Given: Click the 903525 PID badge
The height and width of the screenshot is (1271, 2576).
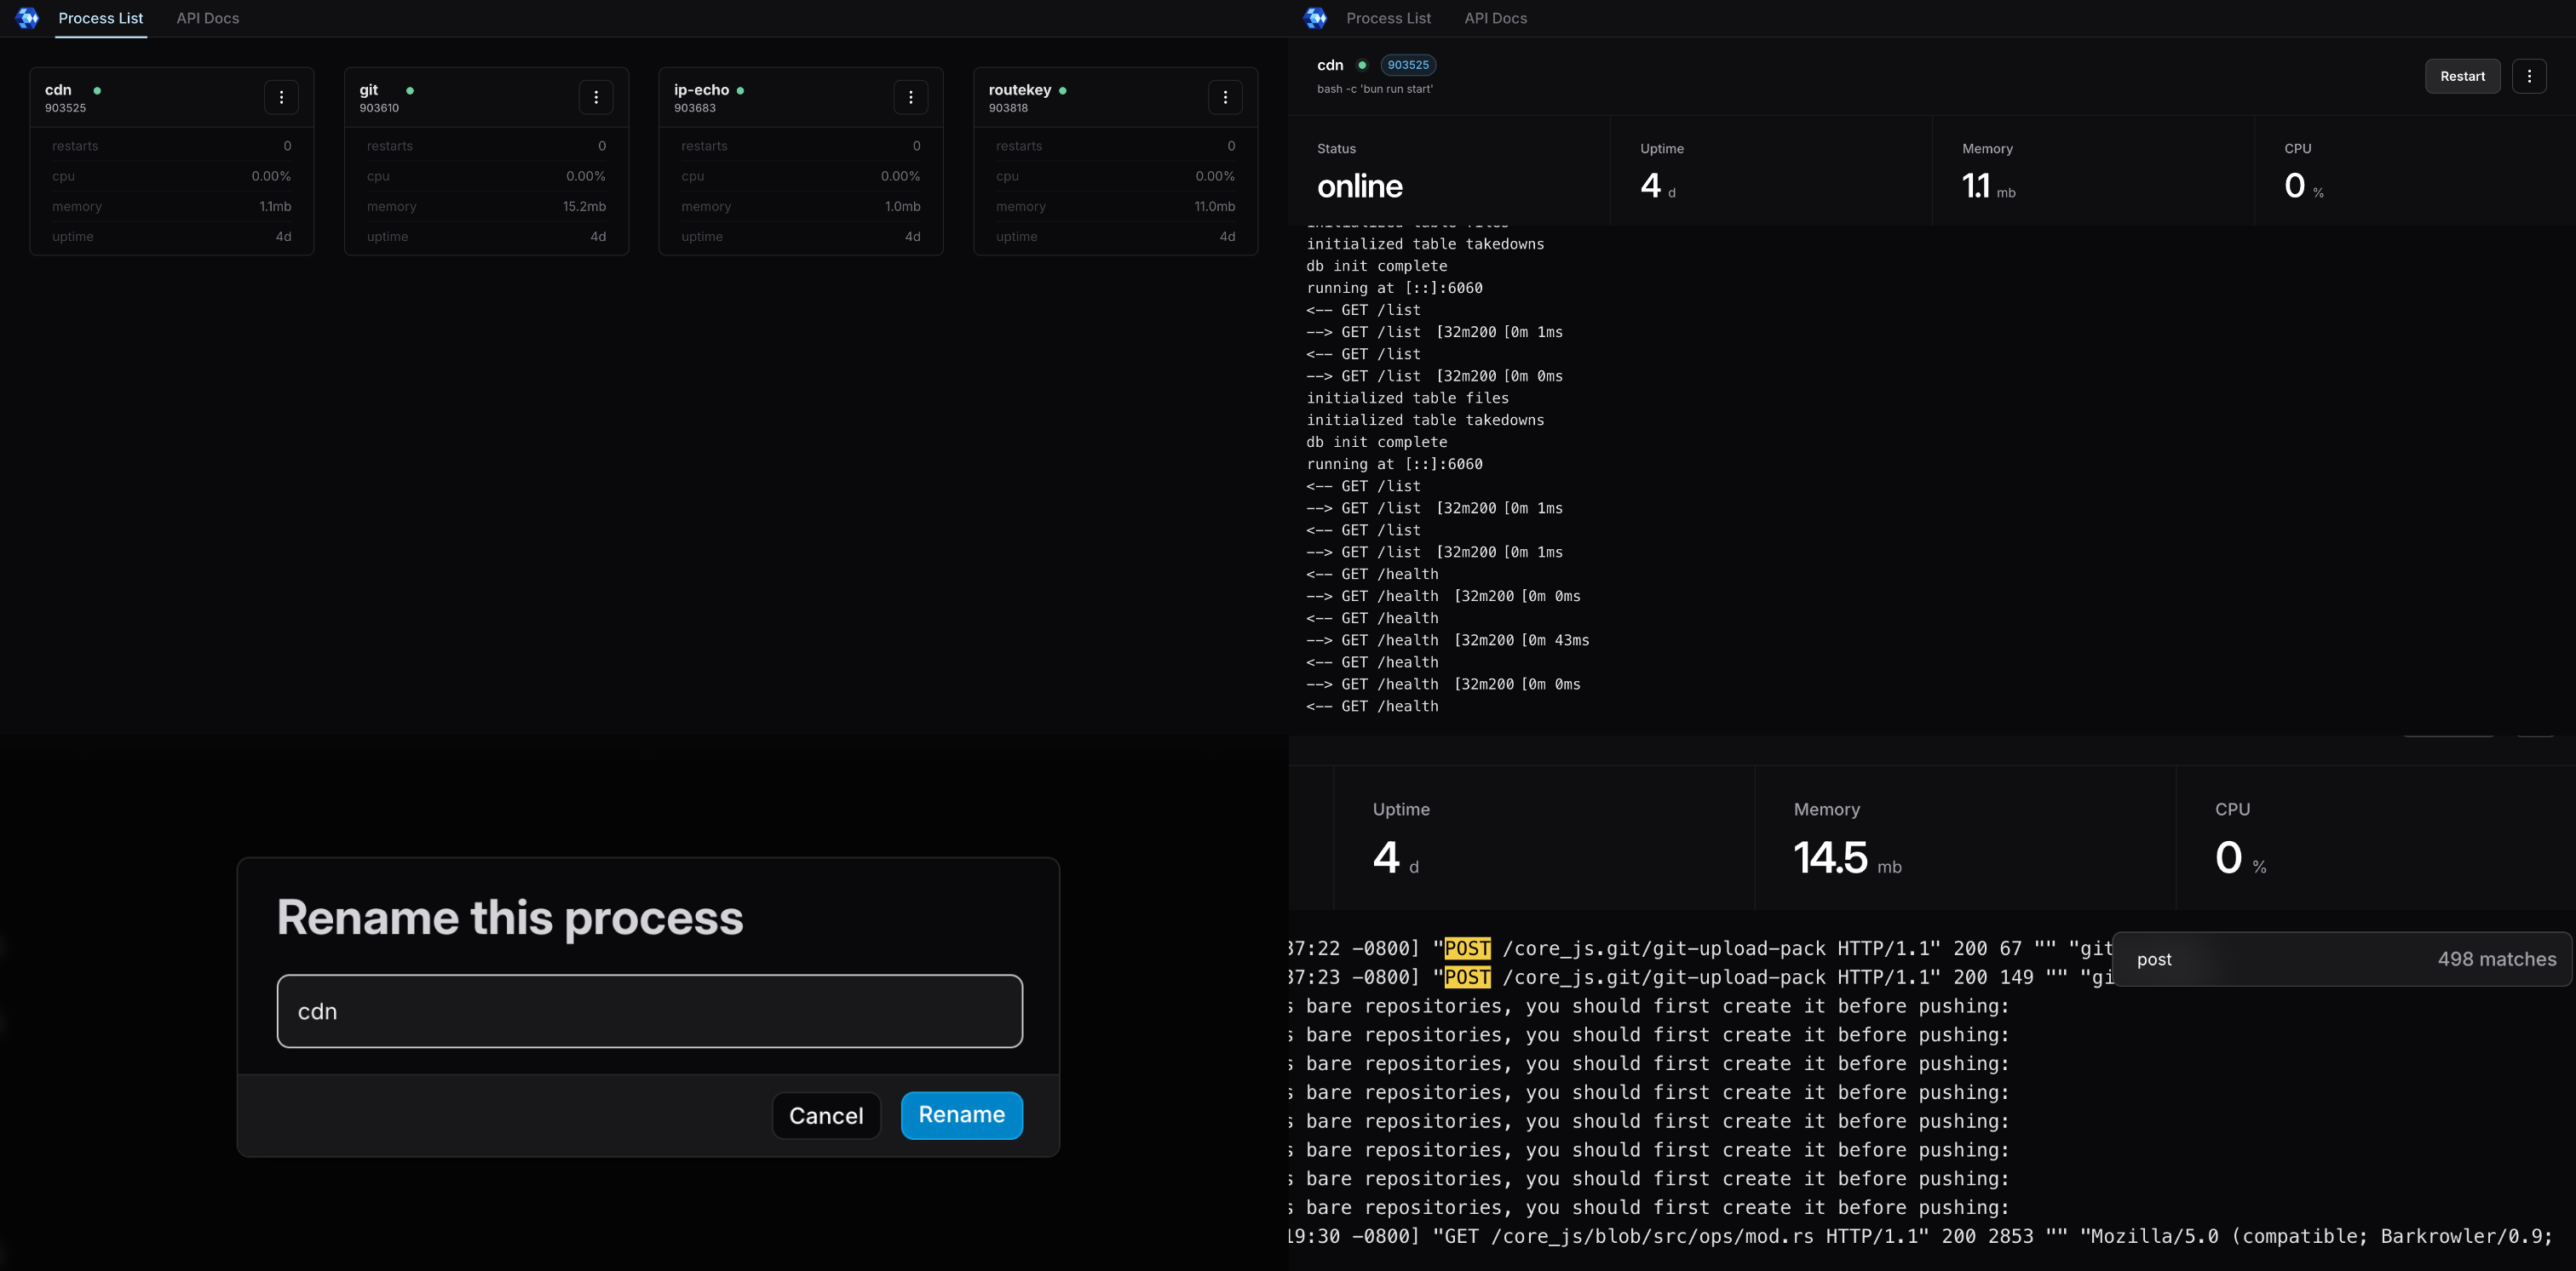Looking at the screenshot, I should click(x=1408, y=65).
